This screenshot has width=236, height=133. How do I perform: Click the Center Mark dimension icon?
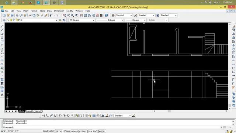point(98,116)
